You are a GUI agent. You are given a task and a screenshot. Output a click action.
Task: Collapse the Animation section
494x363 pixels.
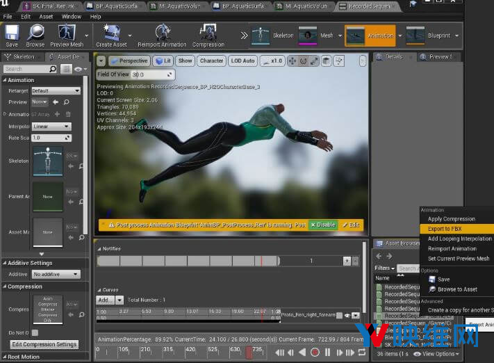point(5,80)
